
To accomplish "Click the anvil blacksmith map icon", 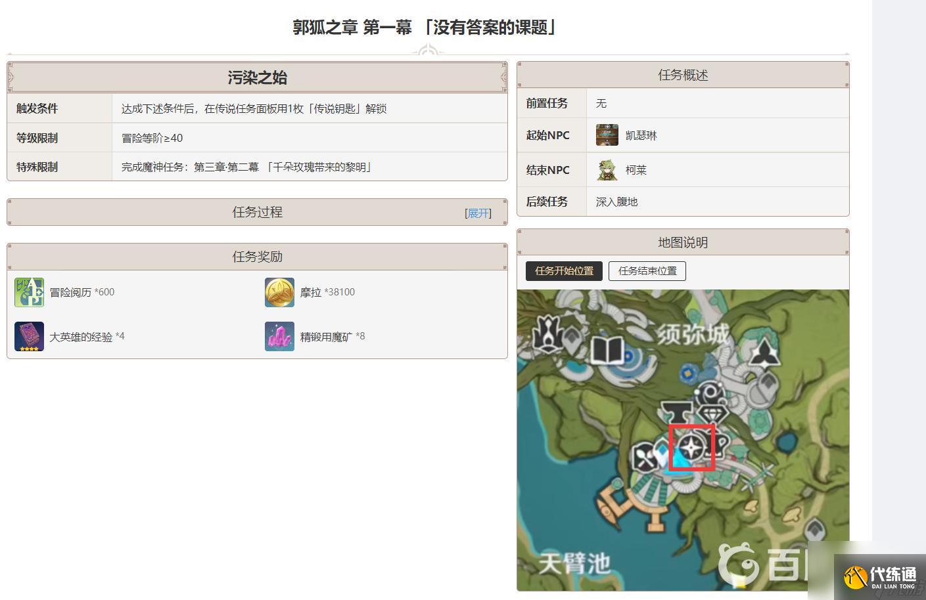I will coord(677,414).
